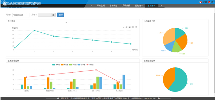Click the 单位(%) axis label
Viewport: 215px width, 100px height.
click(15, 28)
